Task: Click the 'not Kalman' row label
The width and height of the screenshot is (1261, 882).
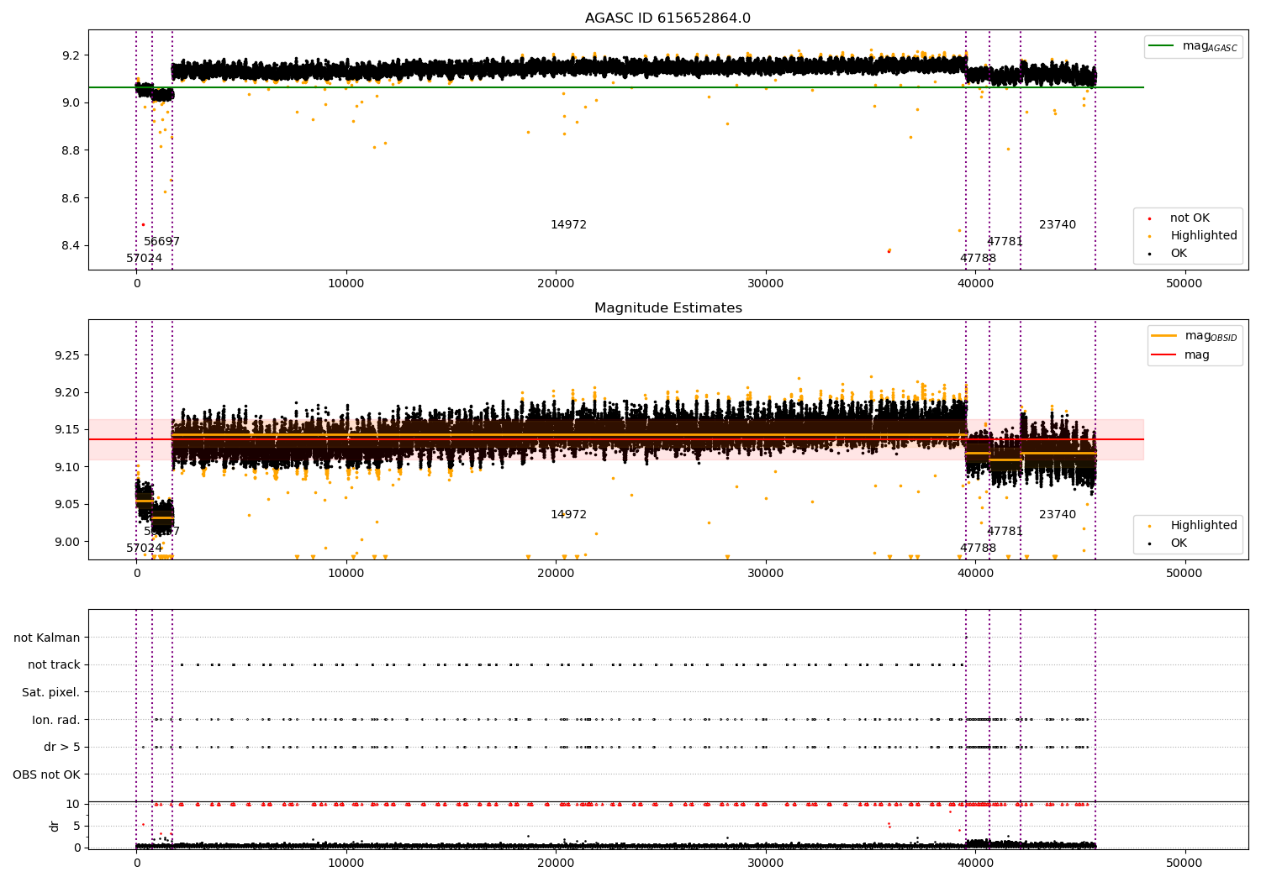Action: tap(47, 638)
